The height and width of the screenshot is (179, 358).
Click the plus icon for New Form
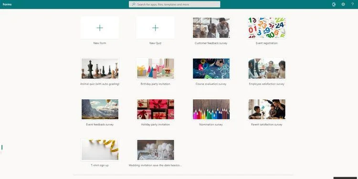pyautogui.click(x=100, y=28)
